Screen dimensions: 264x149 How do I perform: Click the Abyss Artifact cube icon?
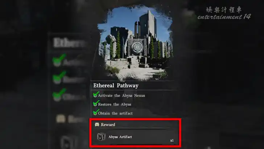[101, 137]
